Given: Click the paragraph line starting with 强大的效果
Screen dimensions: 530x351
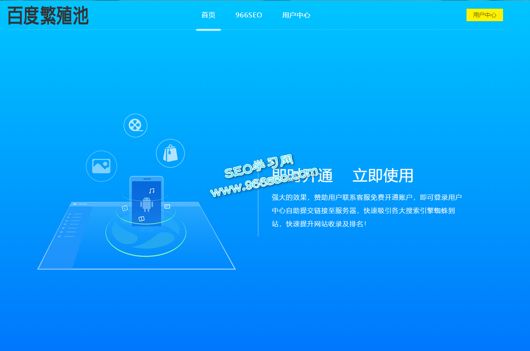Looking at the screenshot, I should coord(367,197).
